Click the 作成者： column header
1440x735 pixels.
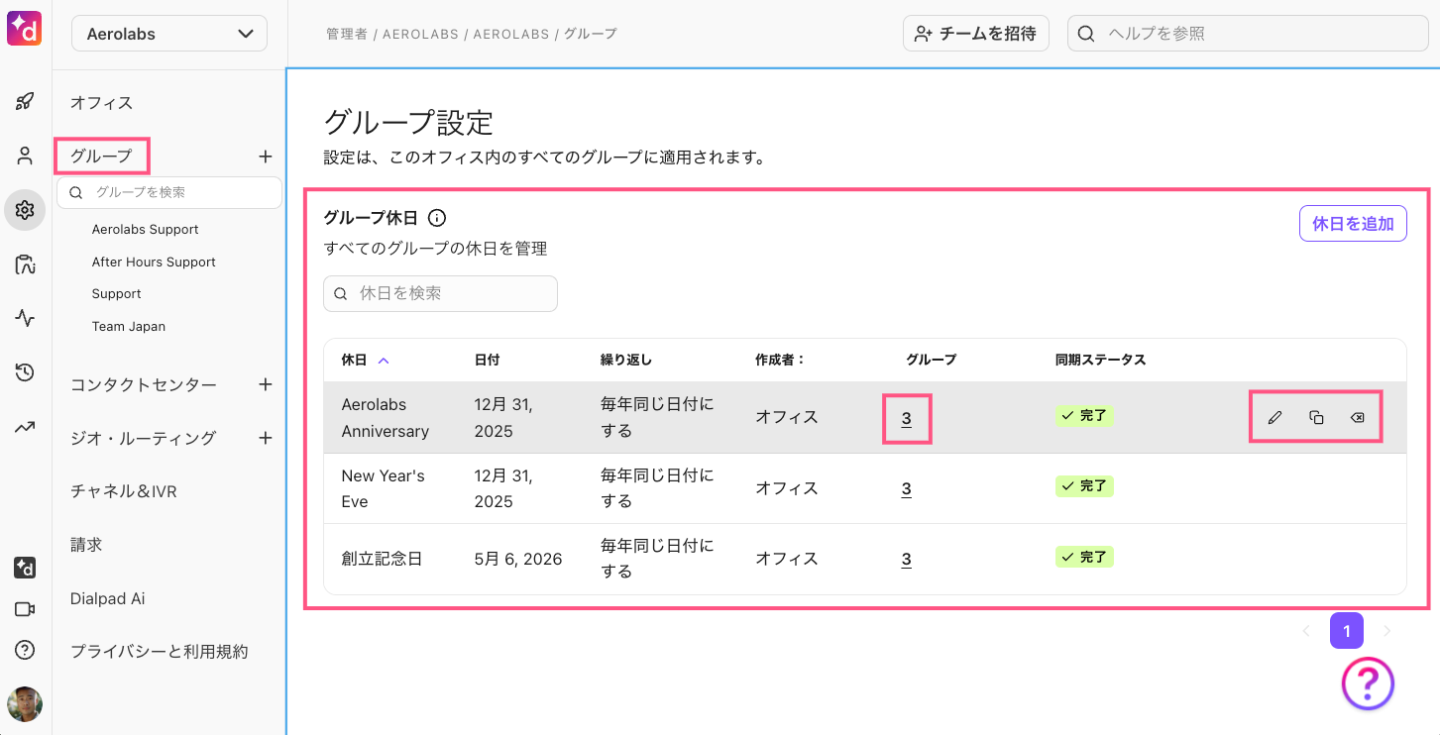pyautogui.click(x=780, y=360)
